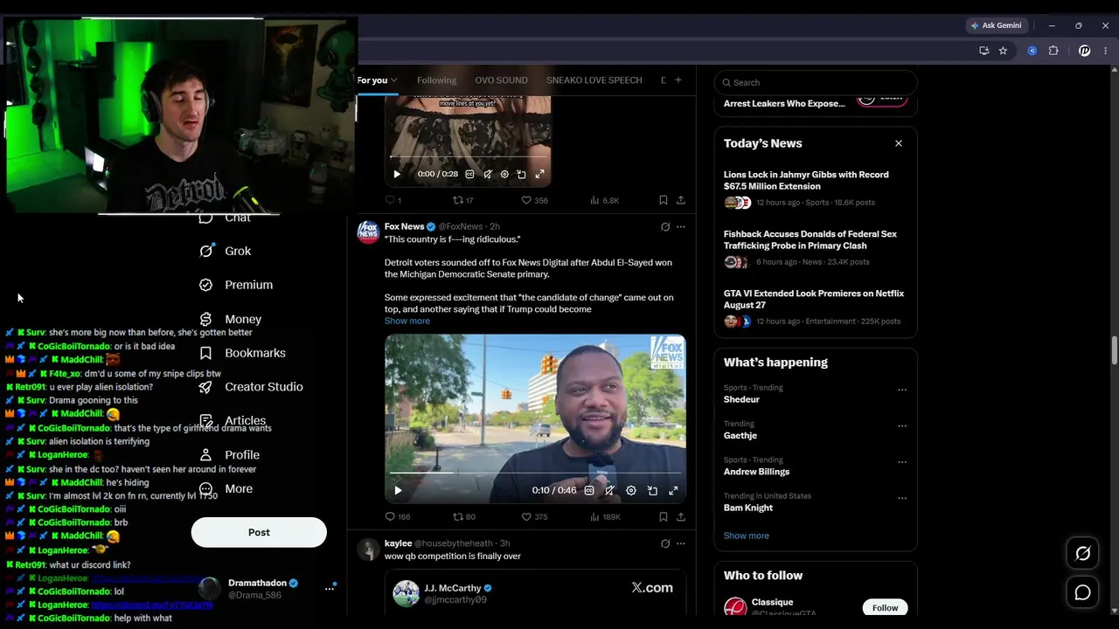
Task: Share the Fox News post
Action: pos(681,516)
